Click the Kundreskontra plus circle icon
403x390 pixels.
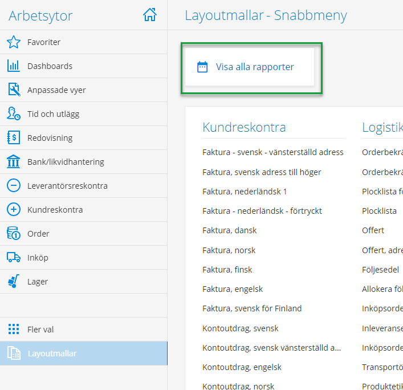click(x=13, y=209)
